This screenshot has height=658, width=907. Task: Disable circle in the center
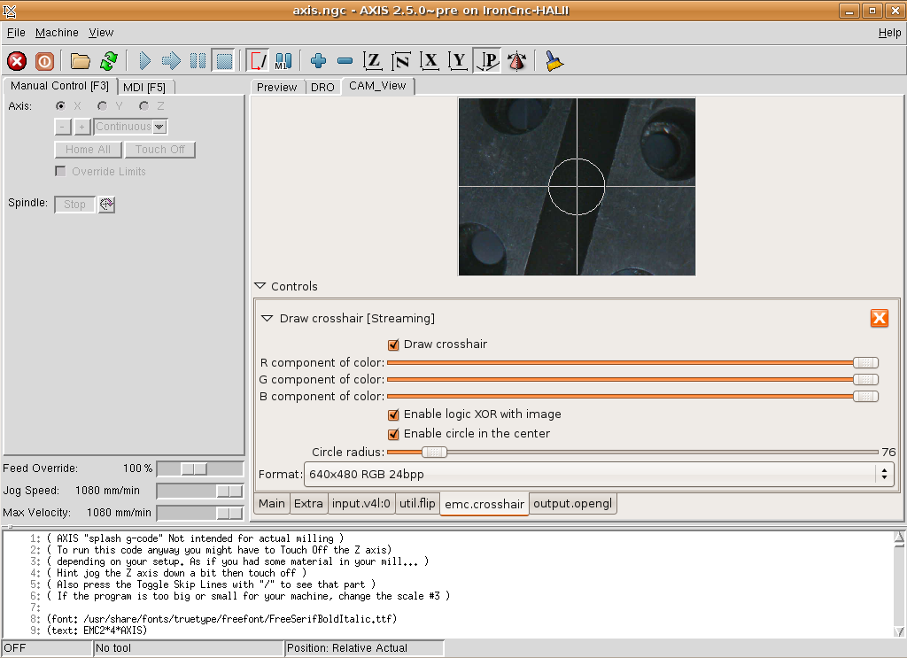[393, 434]
